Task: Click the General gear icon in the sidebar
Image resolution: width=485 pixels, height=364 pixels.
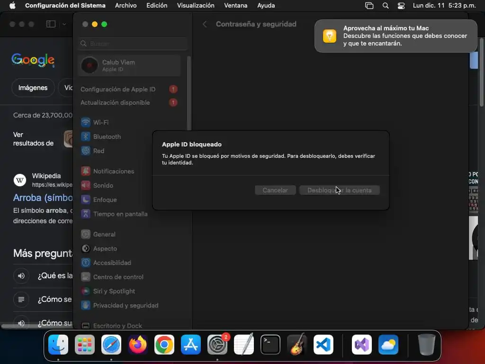Action: (86, 234)
